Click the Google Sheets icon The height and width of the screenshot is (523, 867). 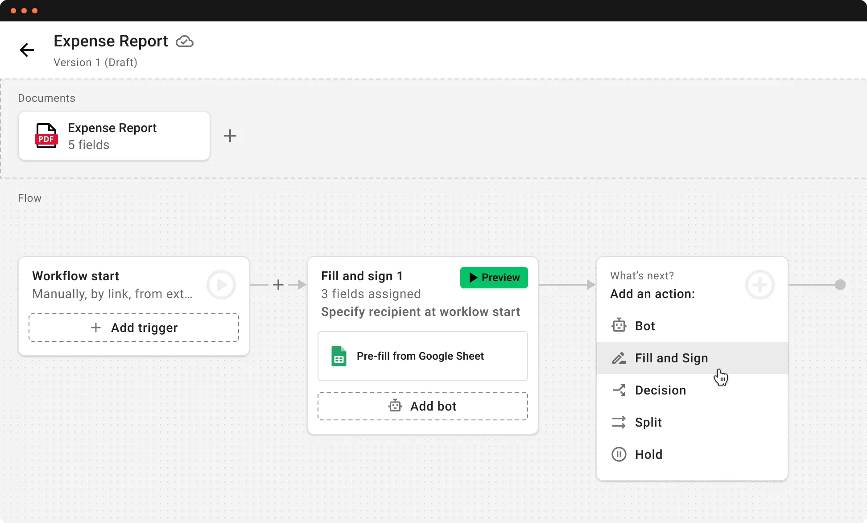click(x=339, y=356)
